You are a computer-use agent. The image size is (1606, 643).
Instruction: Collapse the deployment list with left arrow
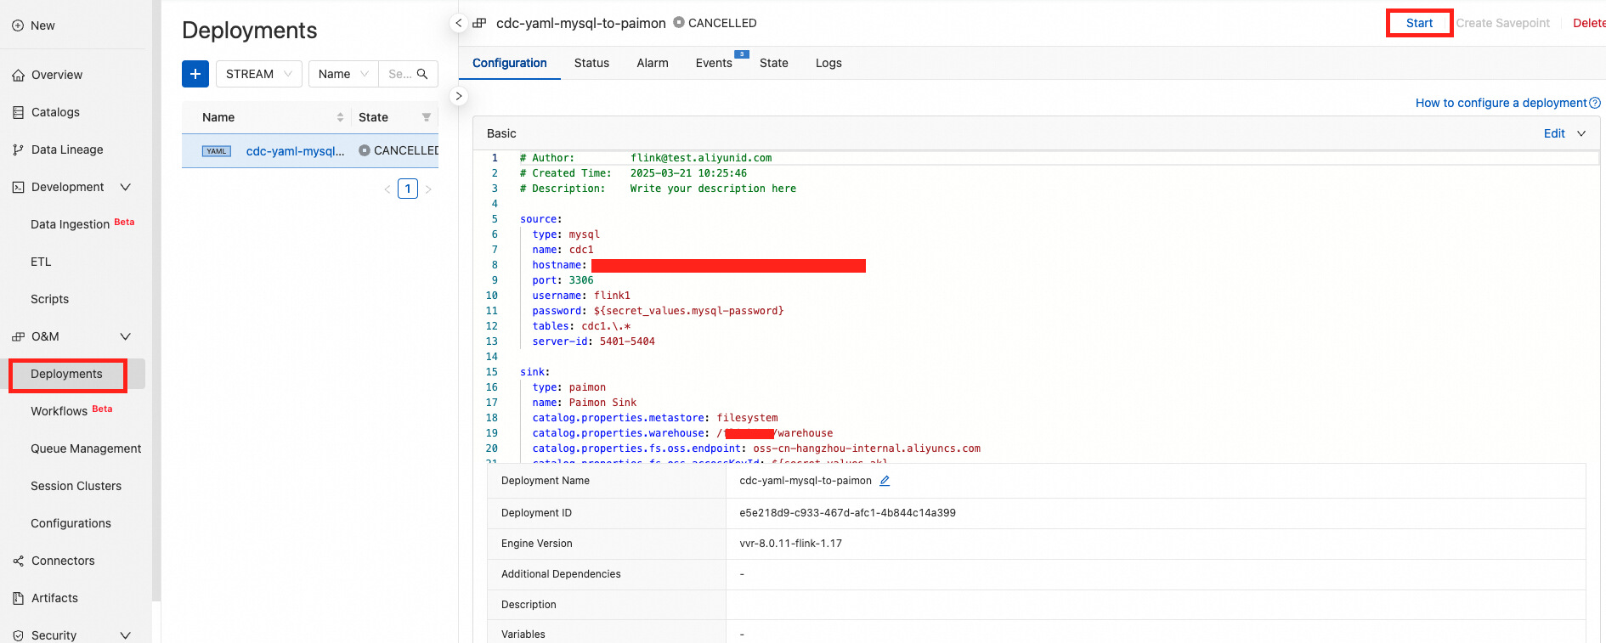[459, 23]
